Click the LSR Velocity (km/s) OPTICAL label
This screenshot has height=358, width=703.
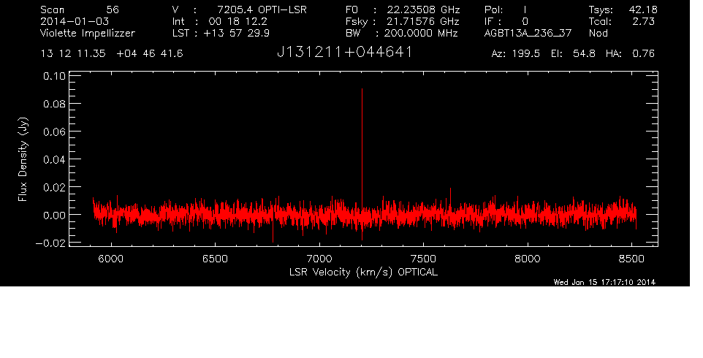[x=363, y=273]
